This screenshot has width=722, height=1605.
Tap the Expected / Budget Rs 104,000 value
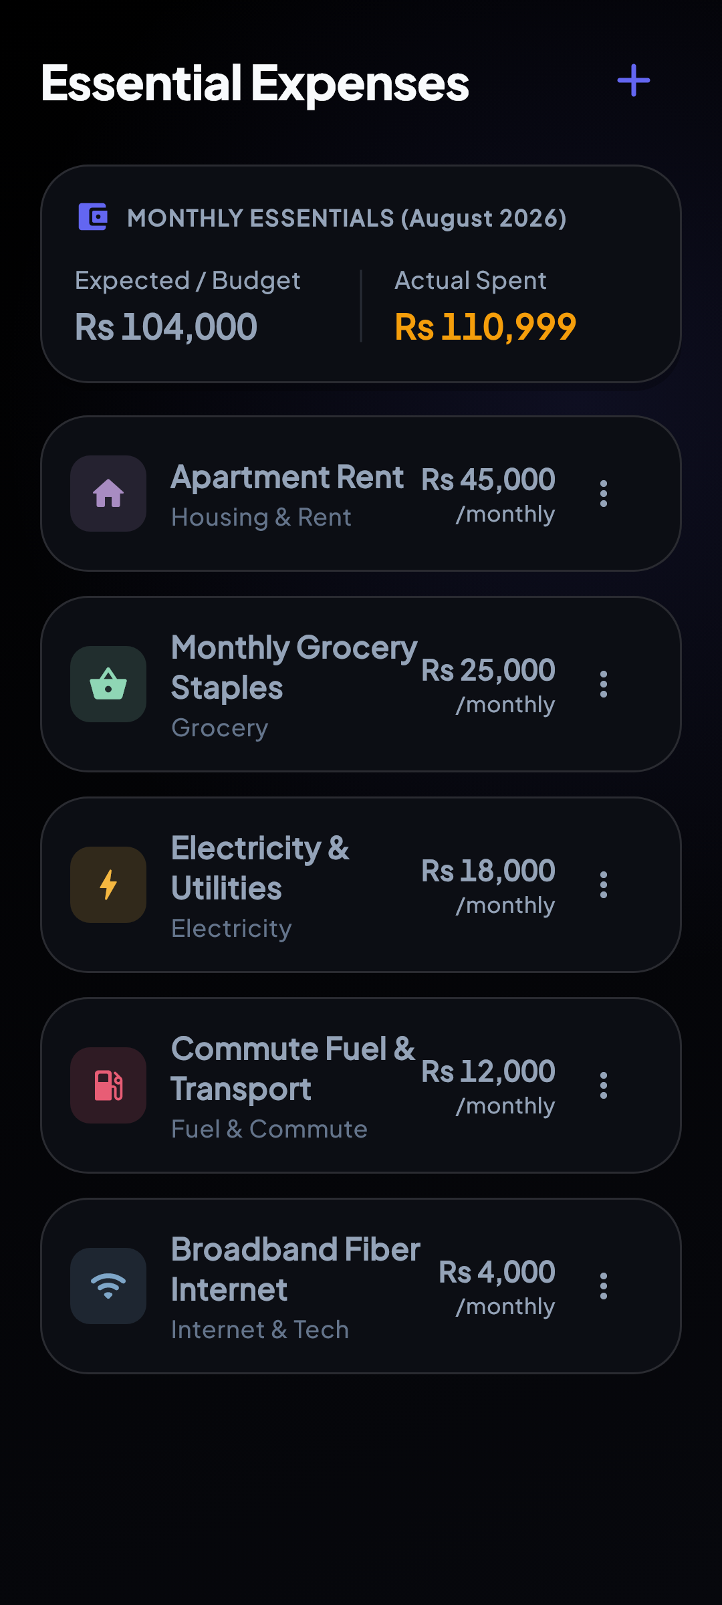[x=166, y=327]
